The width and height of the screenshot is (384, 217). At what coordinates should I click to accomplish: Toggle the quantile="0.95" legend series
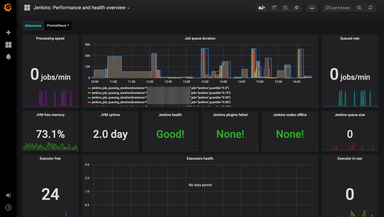click(x=161, y=97)
